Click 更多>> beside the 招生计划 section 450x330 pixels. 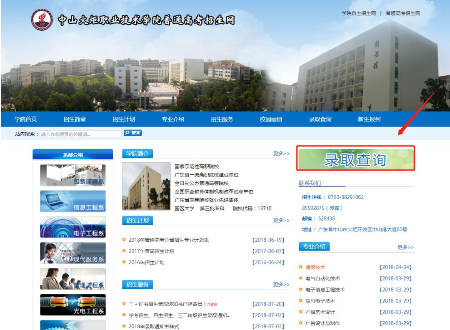[281, 220]
